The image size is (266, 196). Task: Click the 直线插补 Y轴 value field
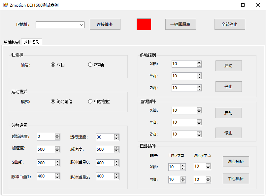(x=184, y=122)
